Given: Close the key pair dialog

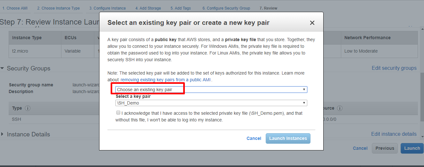Looking at the screenshot, I should tap(312, 23).
